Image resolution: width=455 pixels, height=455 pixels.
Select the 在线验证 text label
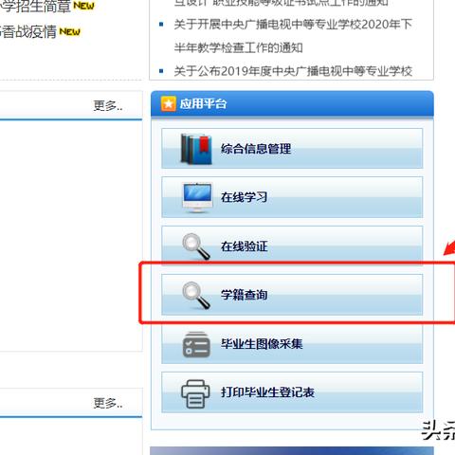(245, 246)
